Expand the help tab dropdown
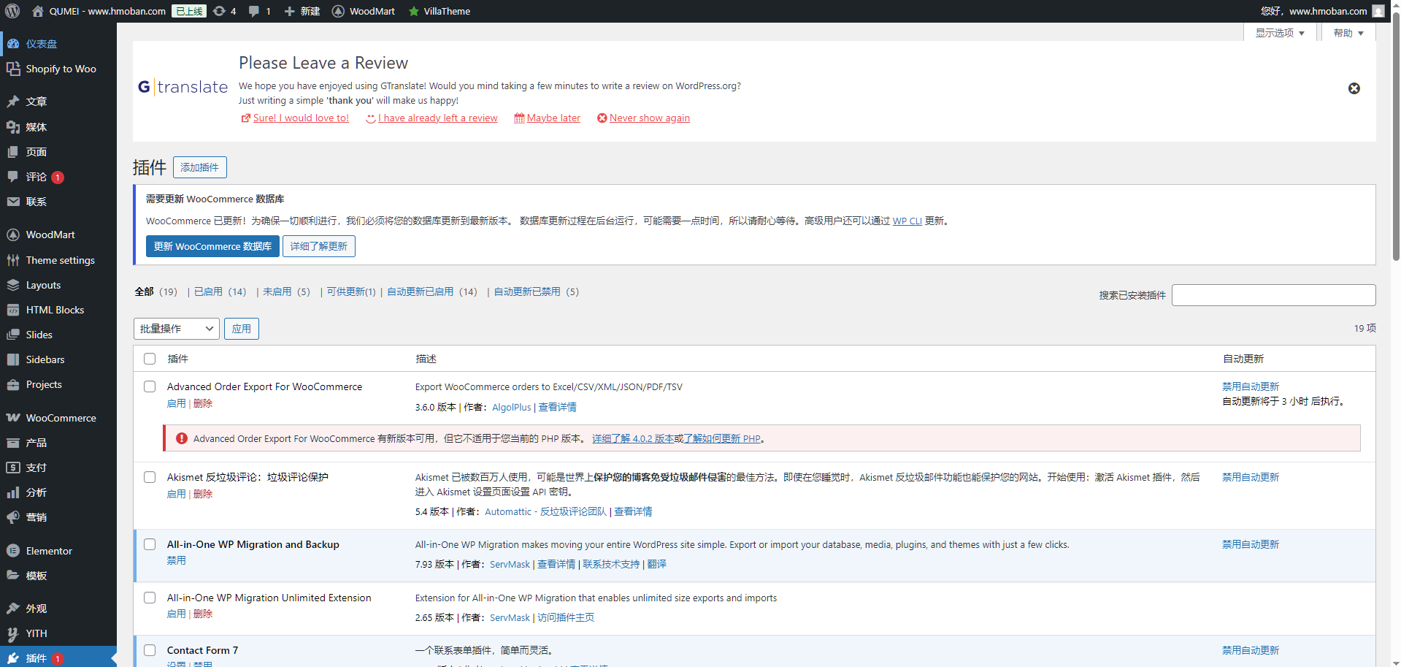 [1348, 33]
